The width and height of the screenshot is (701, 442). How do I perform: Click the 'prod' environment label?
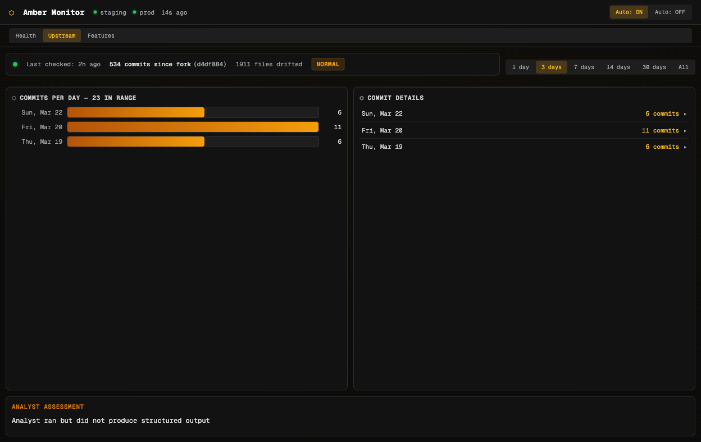[147, 12]
